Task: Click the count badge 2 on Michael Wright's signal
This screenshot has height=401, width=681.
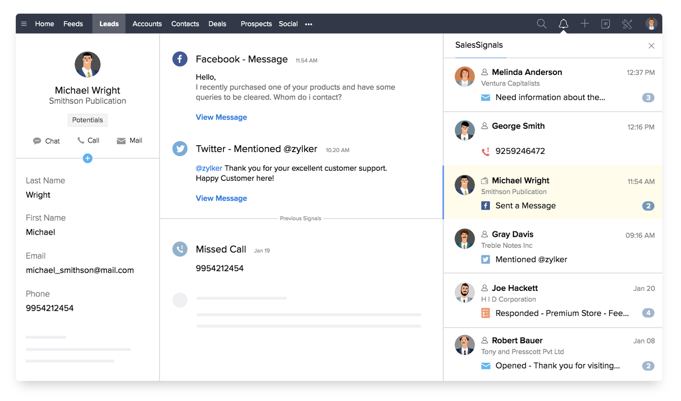Action: (x=648, y=206)
